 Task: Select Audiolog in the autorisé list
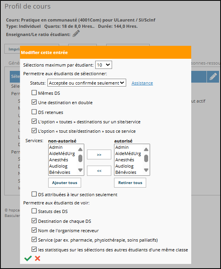click(x=124, y=166)
